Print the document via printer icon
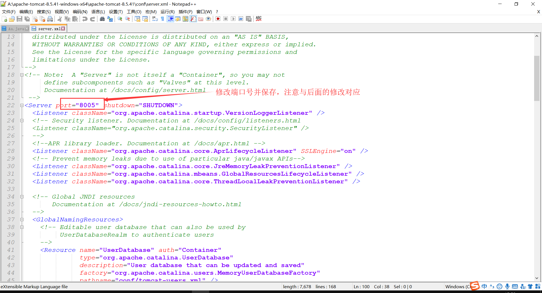Screen dimensions: 542x293 [50, 19]
